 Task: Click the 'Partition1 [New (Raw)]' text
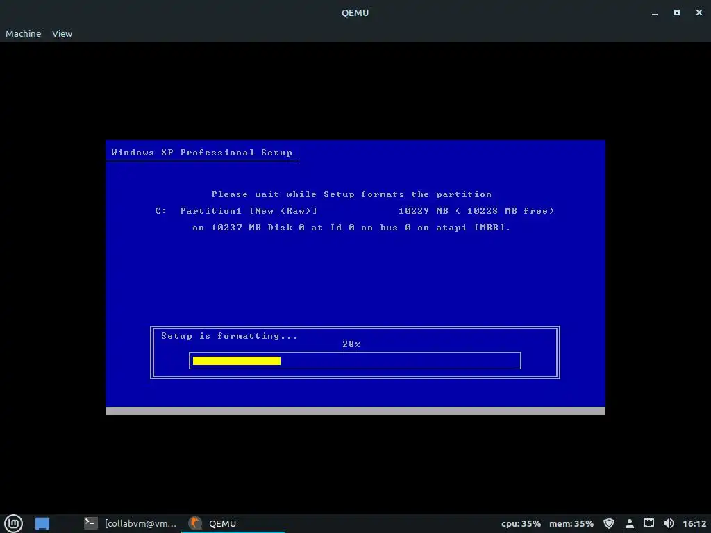(249, 211)
